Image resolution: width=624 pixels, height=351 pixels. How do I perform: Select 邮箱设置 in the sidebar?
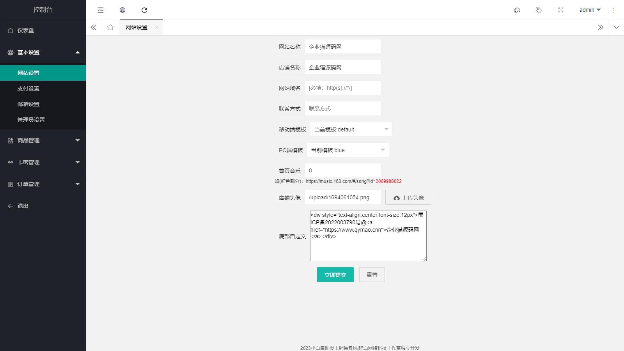coord(28,104)
